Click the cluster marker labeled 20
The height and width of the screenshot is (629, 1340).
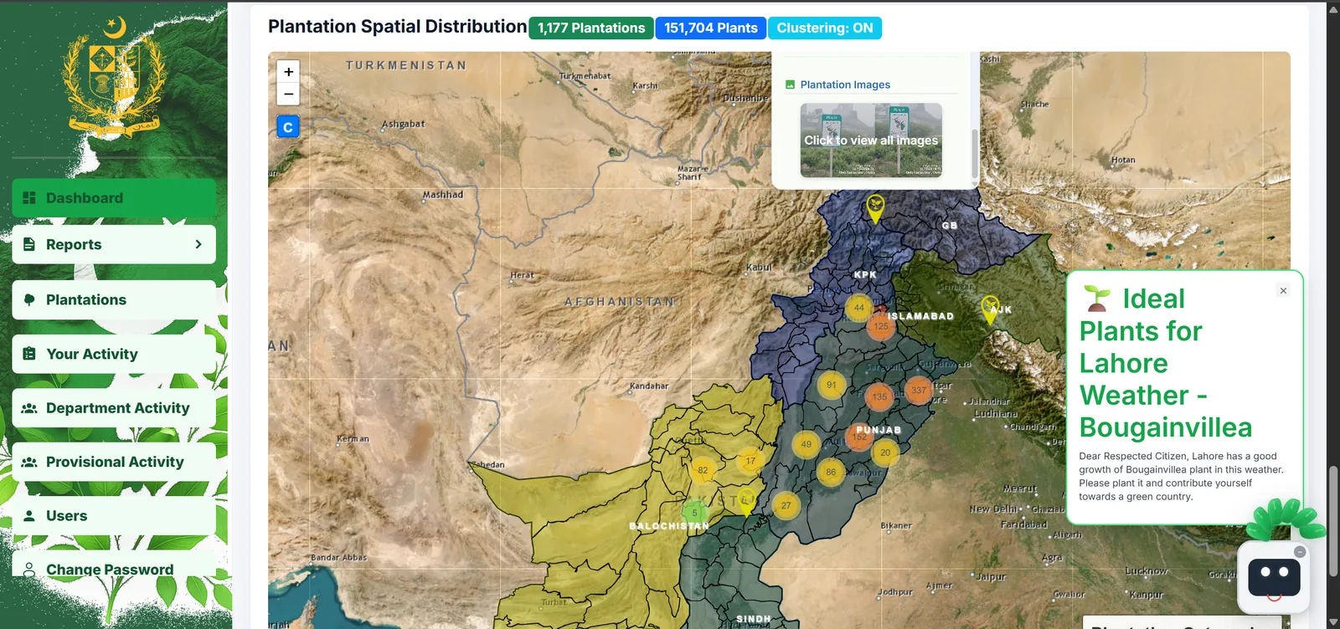pyautogui.click(x=885, y=453)
